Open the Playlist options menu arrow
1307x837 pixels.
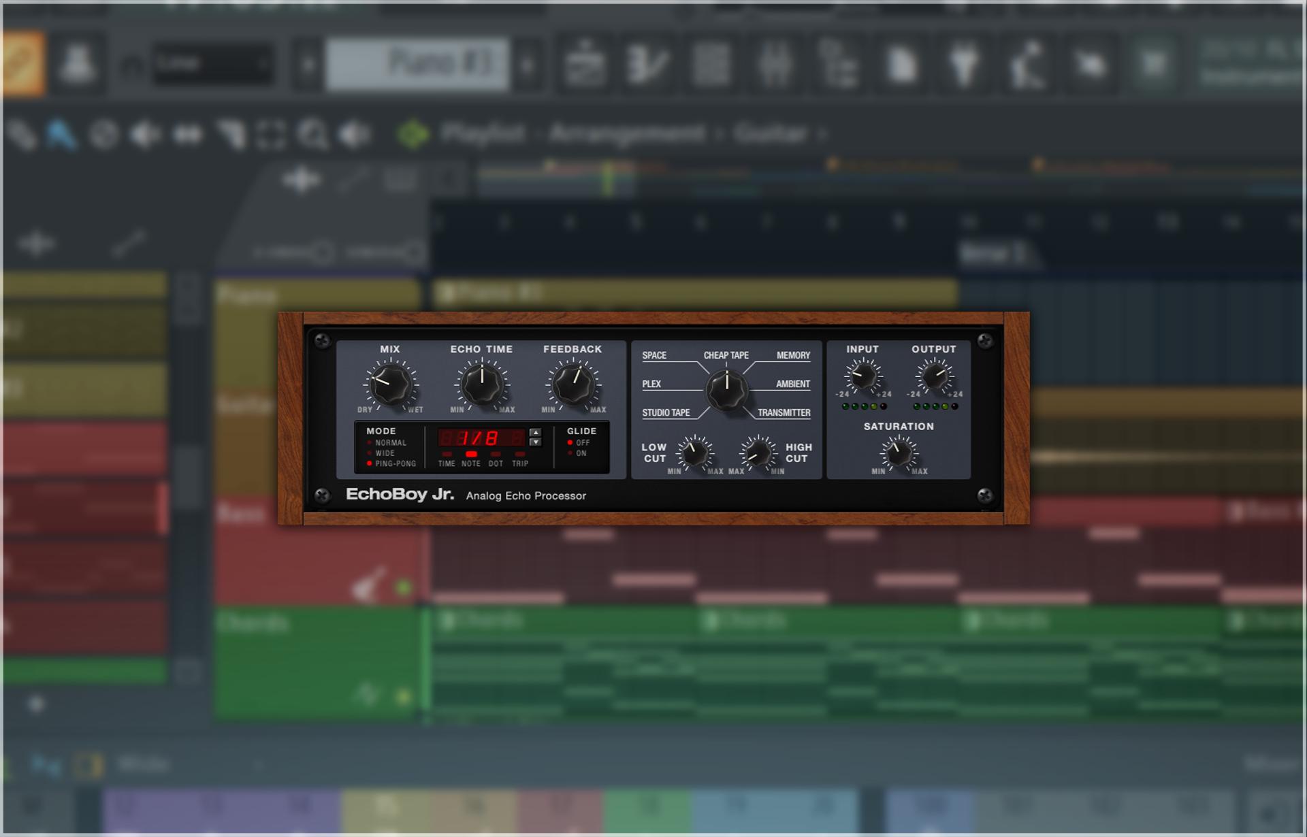[x=413, y=134]
